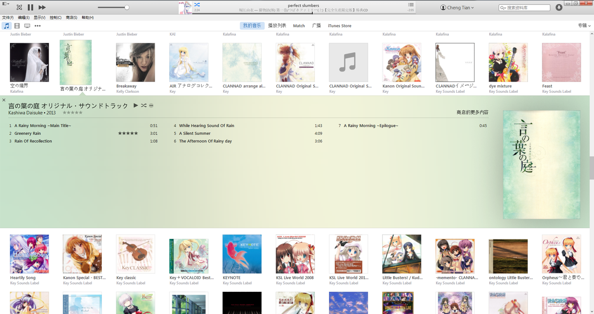Open the Cheng Tian account dropdown
This screenshot has width=594, height=314.
click(457, 8)
